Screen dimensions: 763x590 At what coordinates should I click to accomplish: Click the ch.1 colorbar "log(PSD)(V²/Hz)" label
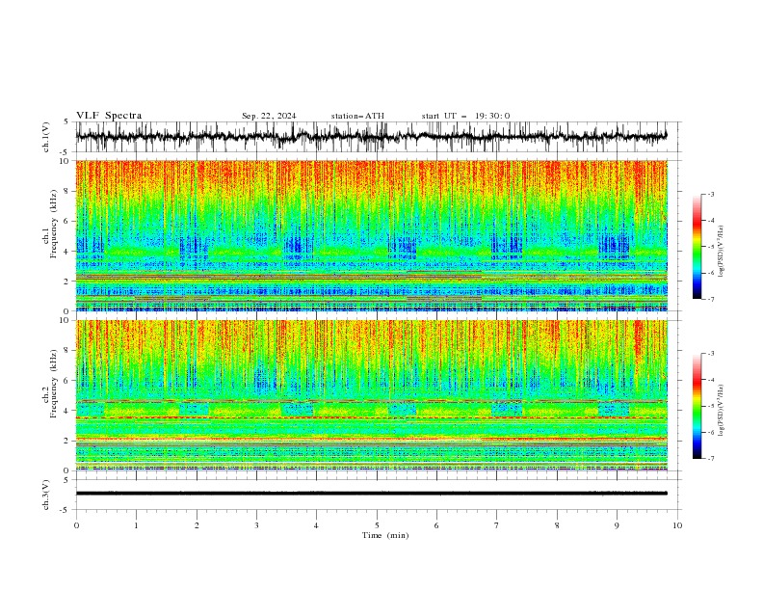[x=722, y=251]
